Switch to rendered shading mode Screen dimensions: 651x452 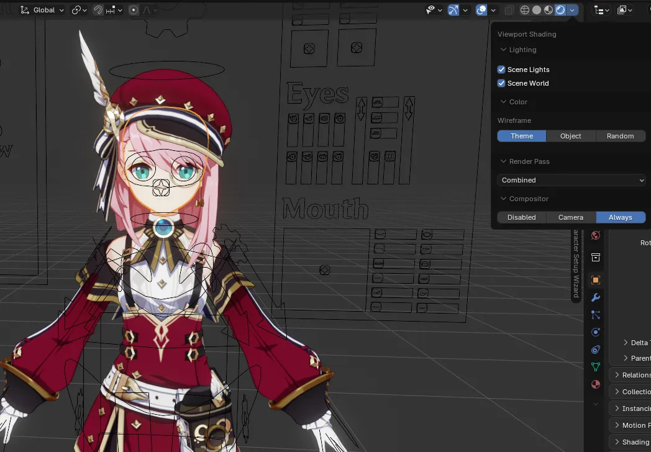click(x=560, y=10)
